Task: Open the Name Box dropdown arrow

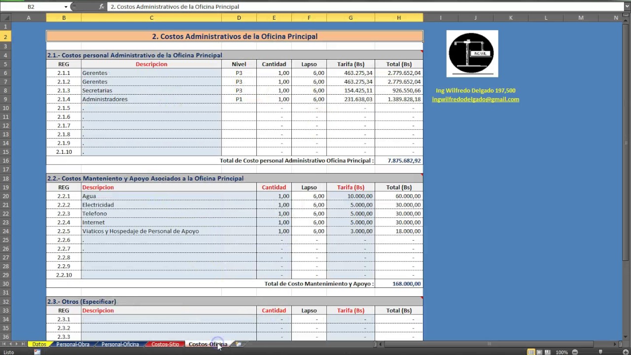Action: point(66,7)
